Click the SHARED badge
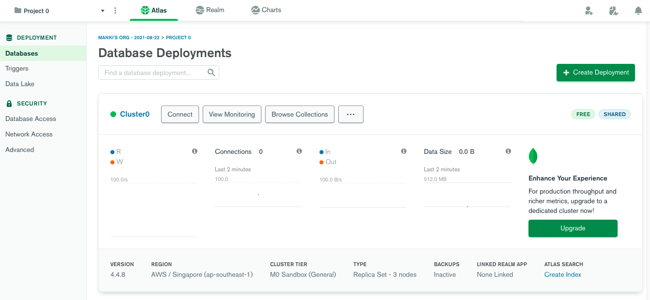This screenshot has width=650, height=300. pyautogui.click(x=615, y=114)
